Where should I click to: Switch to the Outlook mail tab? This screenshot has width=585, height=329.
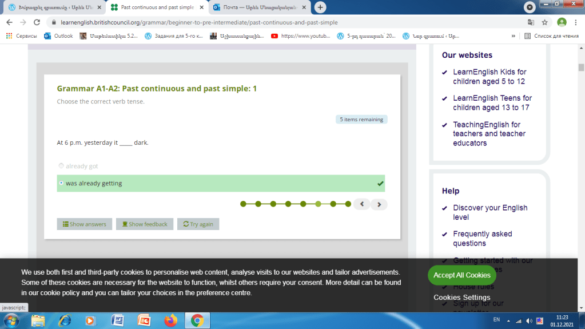click(x=254, y=7)
